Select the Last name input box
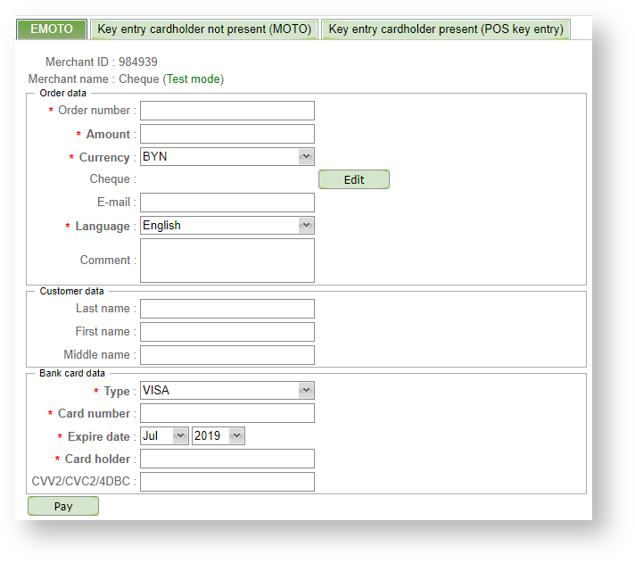 pyautogui.click(x=227, y=309)
